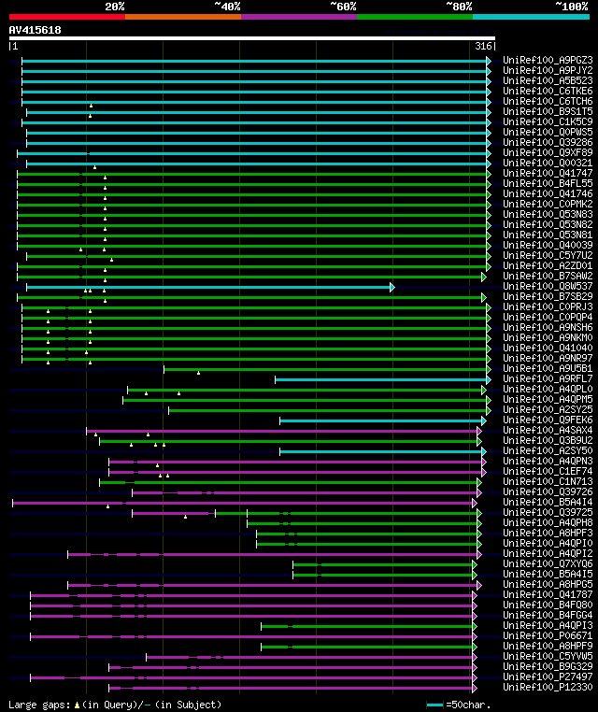Select the UniRef100_Q39726 label
This screenshot has height=712, width=598.
pyautogui.click(x=548, y=491)
